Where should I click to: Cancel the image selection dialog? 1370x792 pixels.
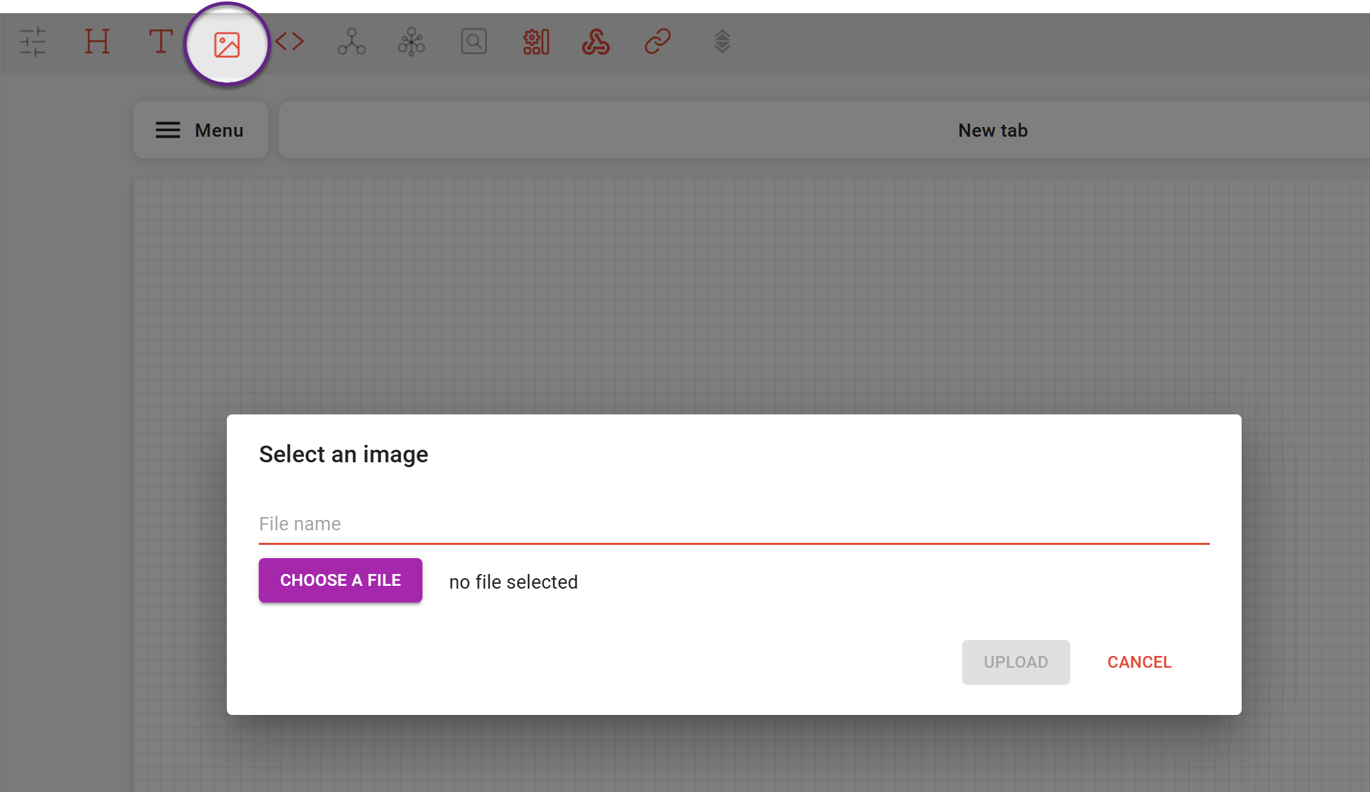tap(1139, 662)
